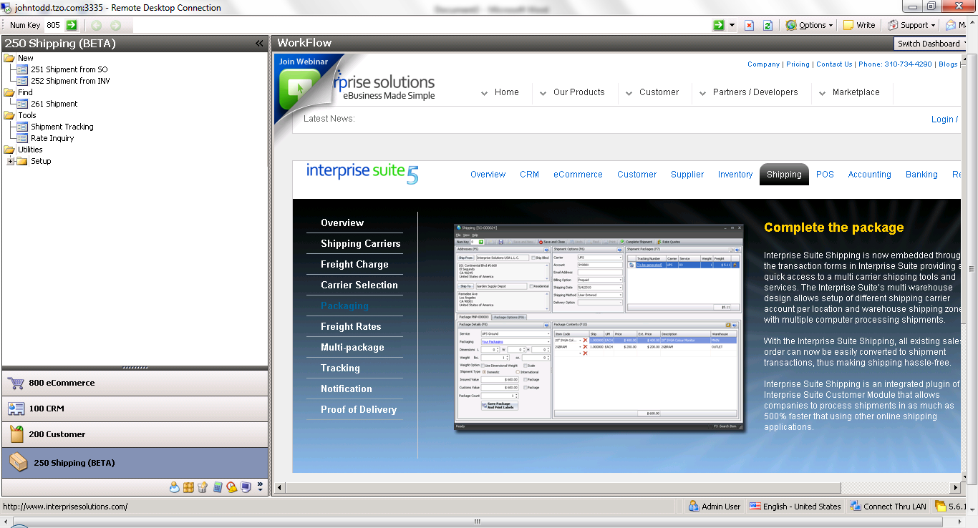
Task: Click the red X stop page icon
Action: pos(750,25)
